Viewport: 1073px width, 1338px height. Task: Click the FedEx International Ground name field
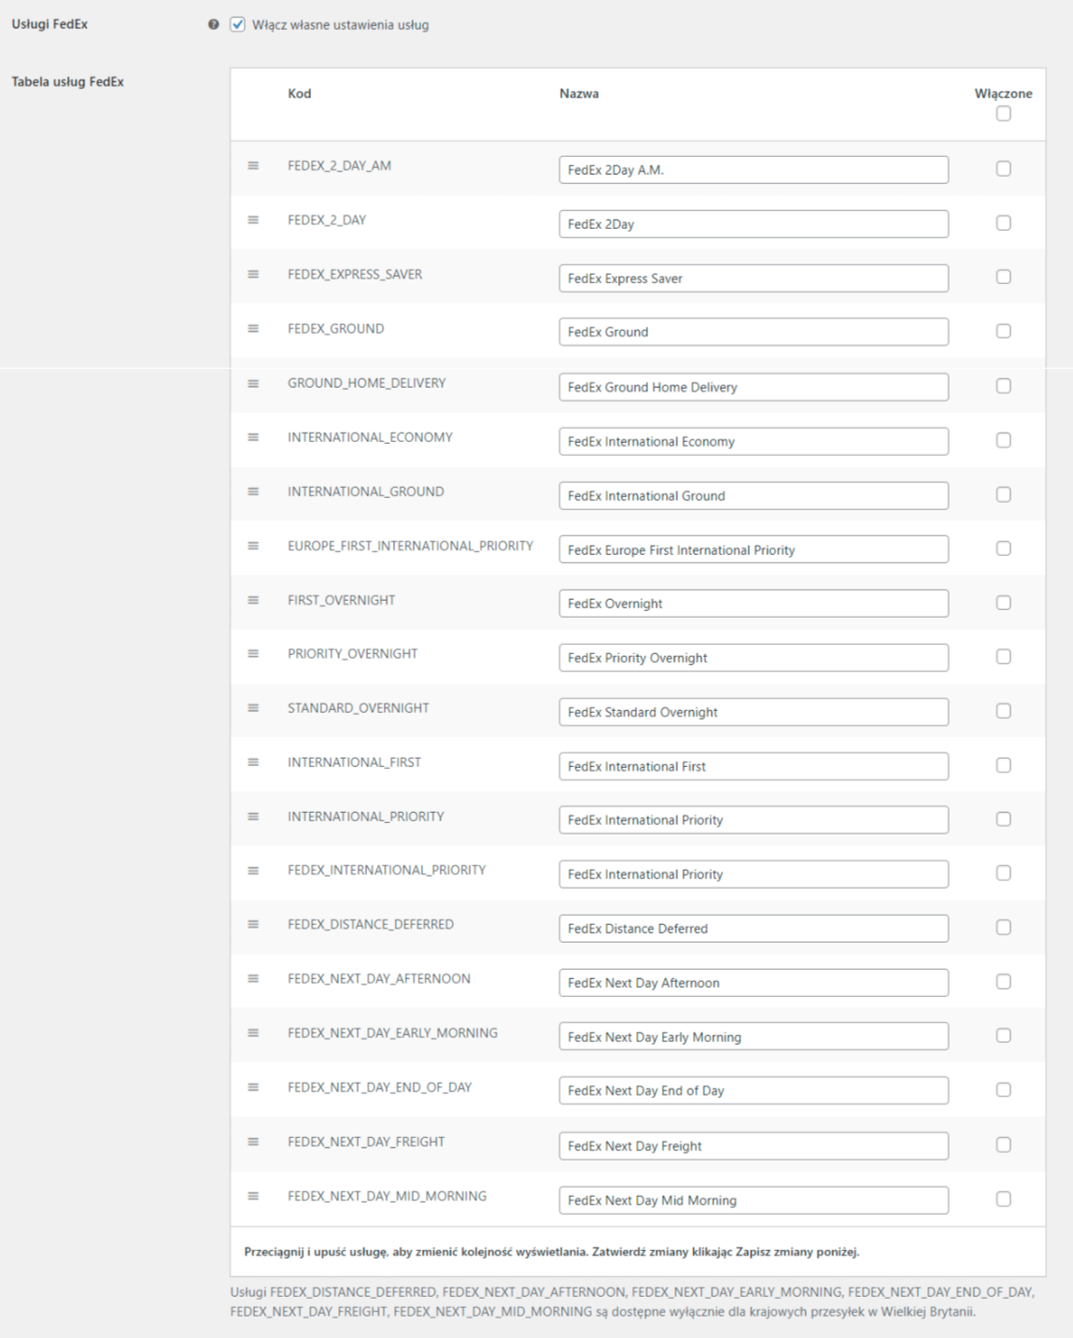pyautogui.click(x=754, y=495)
